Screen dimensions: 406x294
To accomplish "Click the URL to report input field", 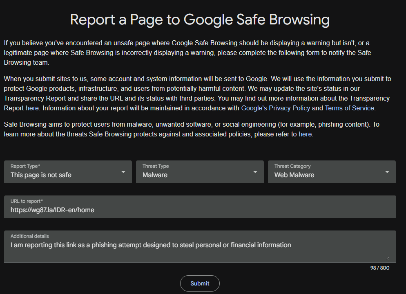I will tap(200, 207).
